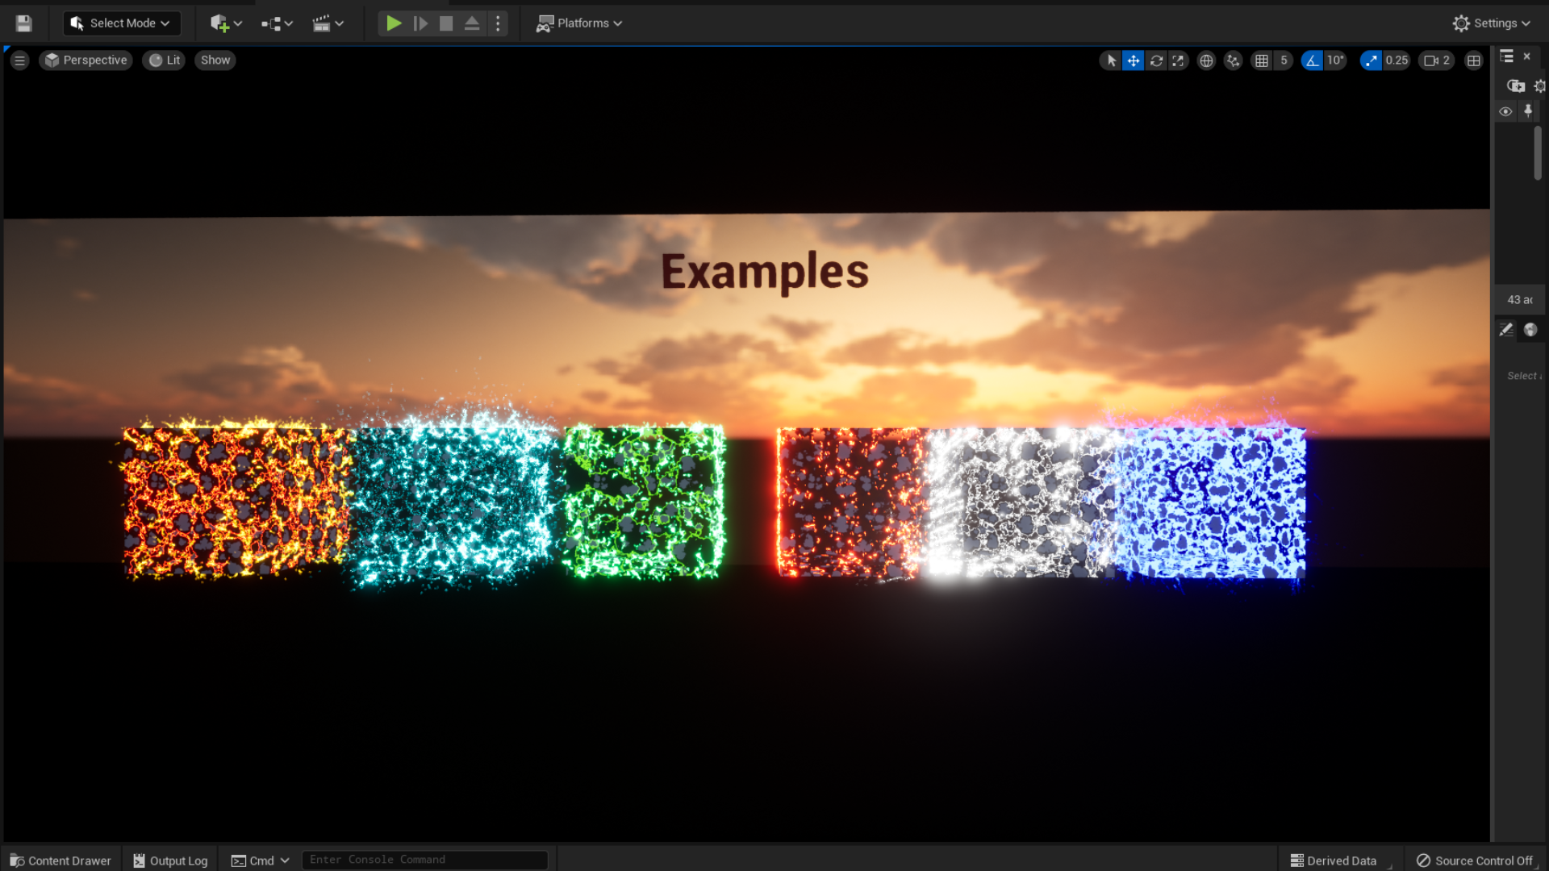Click the Outliner vertical scrollbar
This screenshot has width=1549, height=871.
click(1538, 153)
